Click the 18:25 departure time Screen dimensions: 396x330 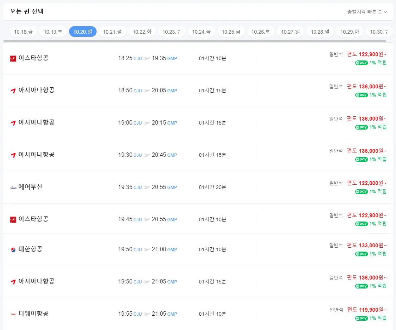coord(125,58)
